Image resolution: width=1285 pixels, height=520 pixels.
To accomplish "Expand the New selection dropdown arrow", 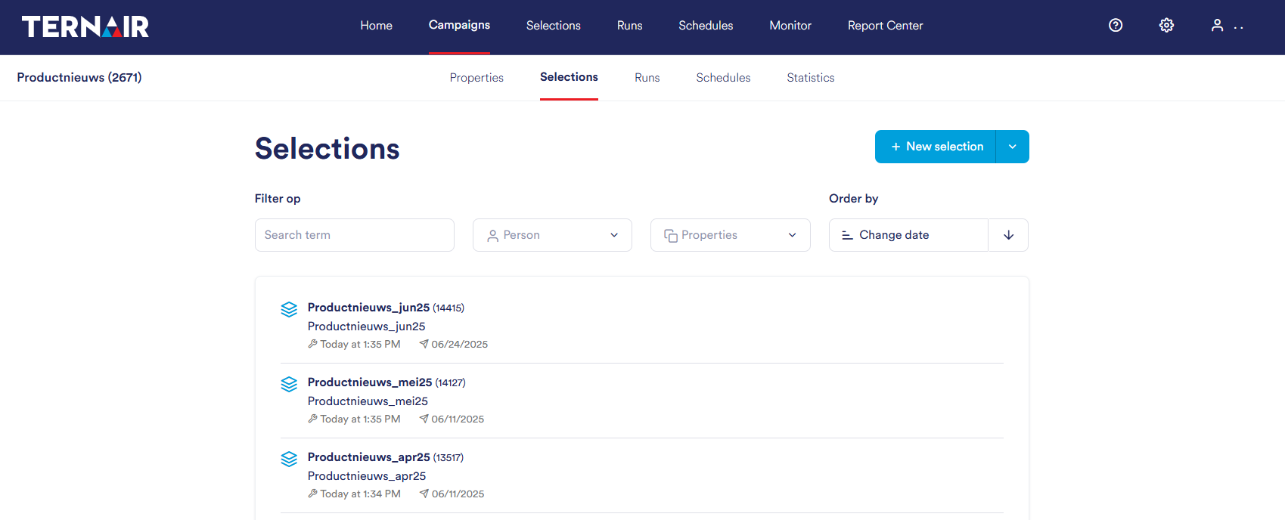I will (x=1013, y=147).
